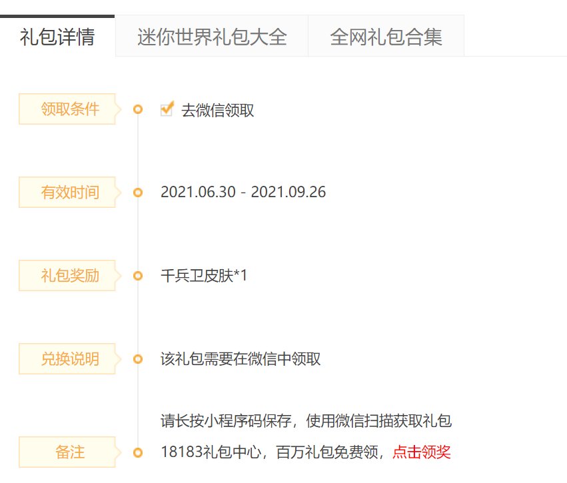
Task: Click the line 请长按小程序码保存，使用微信扫描获取礼包
Action: [x=306, y=420]
